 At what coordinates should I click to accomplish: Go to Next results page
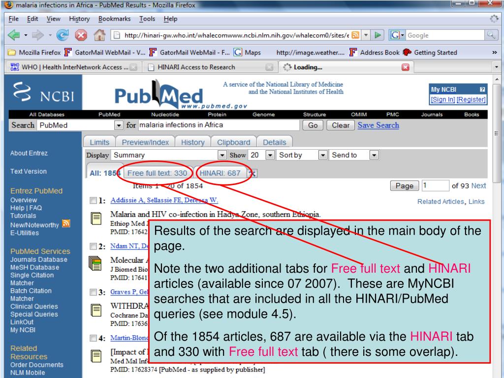click(x=478, y=186)
